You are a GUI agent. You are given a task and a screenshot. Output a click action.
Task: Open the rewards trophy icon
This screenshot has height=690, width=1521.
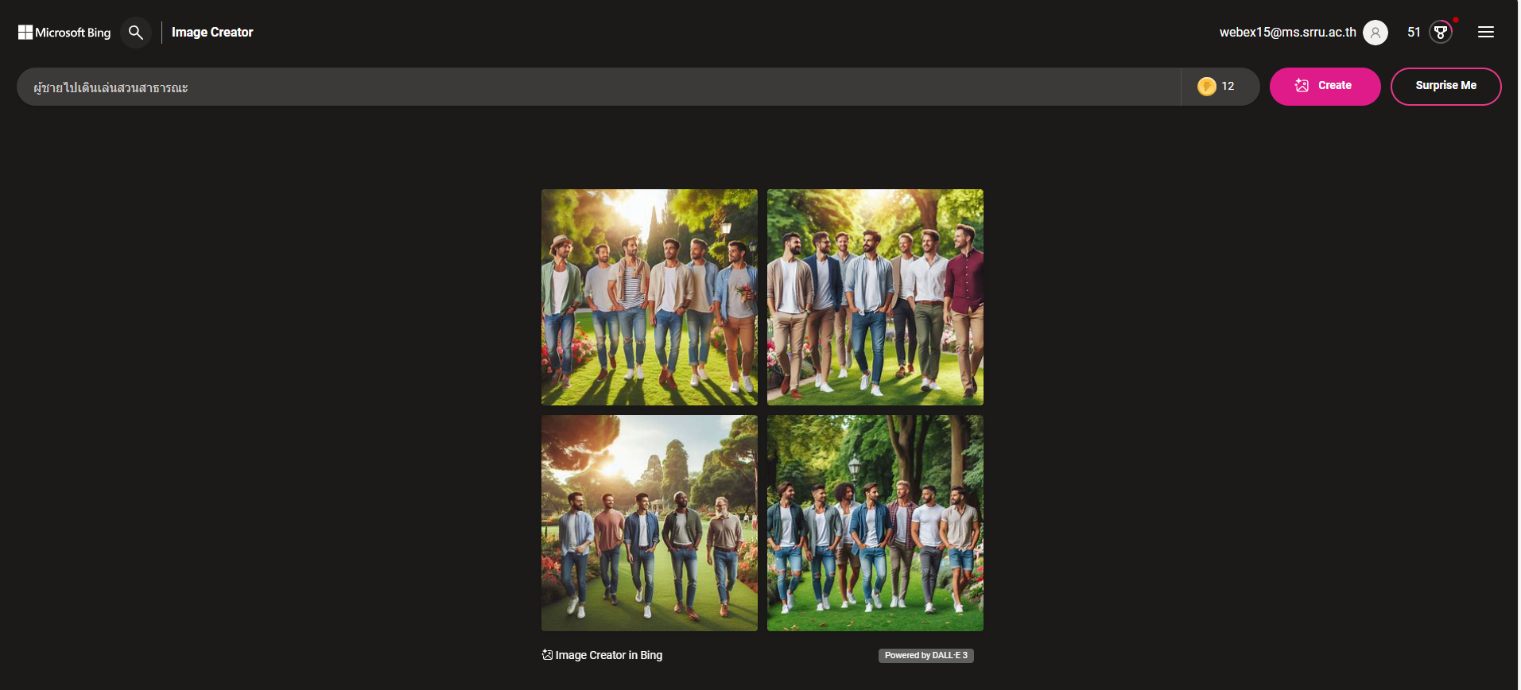pos(1441,33)
